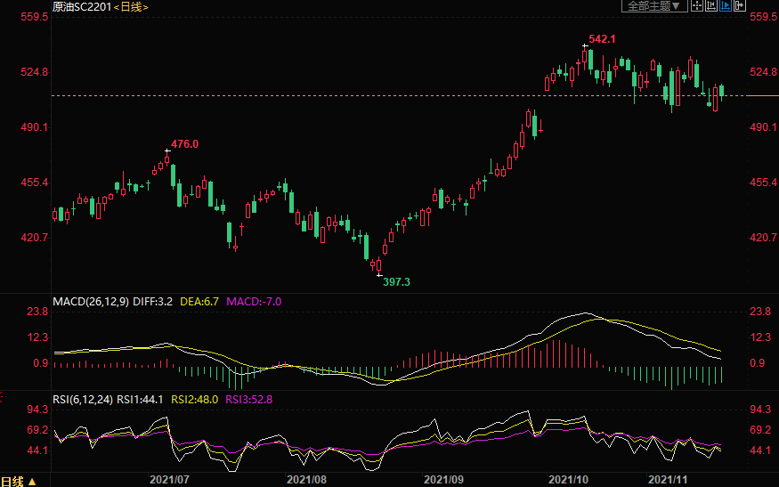
Task: Click the 原油SC2201 contract title
Action: (x=82, y=7)
